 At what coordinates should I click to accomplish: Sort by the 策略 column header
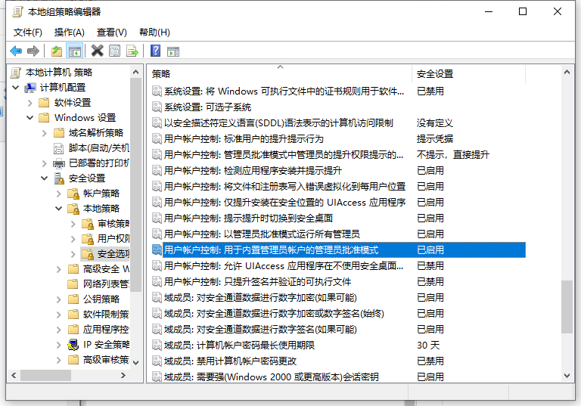tap(279, 74)
